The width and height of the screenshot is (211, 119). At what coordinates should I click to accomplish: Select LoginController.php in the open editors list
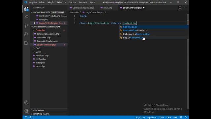click(48, 23)
